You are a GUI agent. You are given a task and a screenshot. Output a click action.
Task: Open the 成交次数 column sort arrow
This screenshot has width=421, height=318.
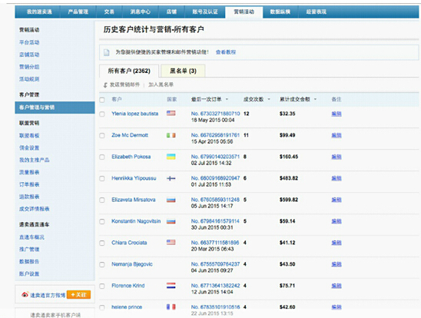coord(269,99)
